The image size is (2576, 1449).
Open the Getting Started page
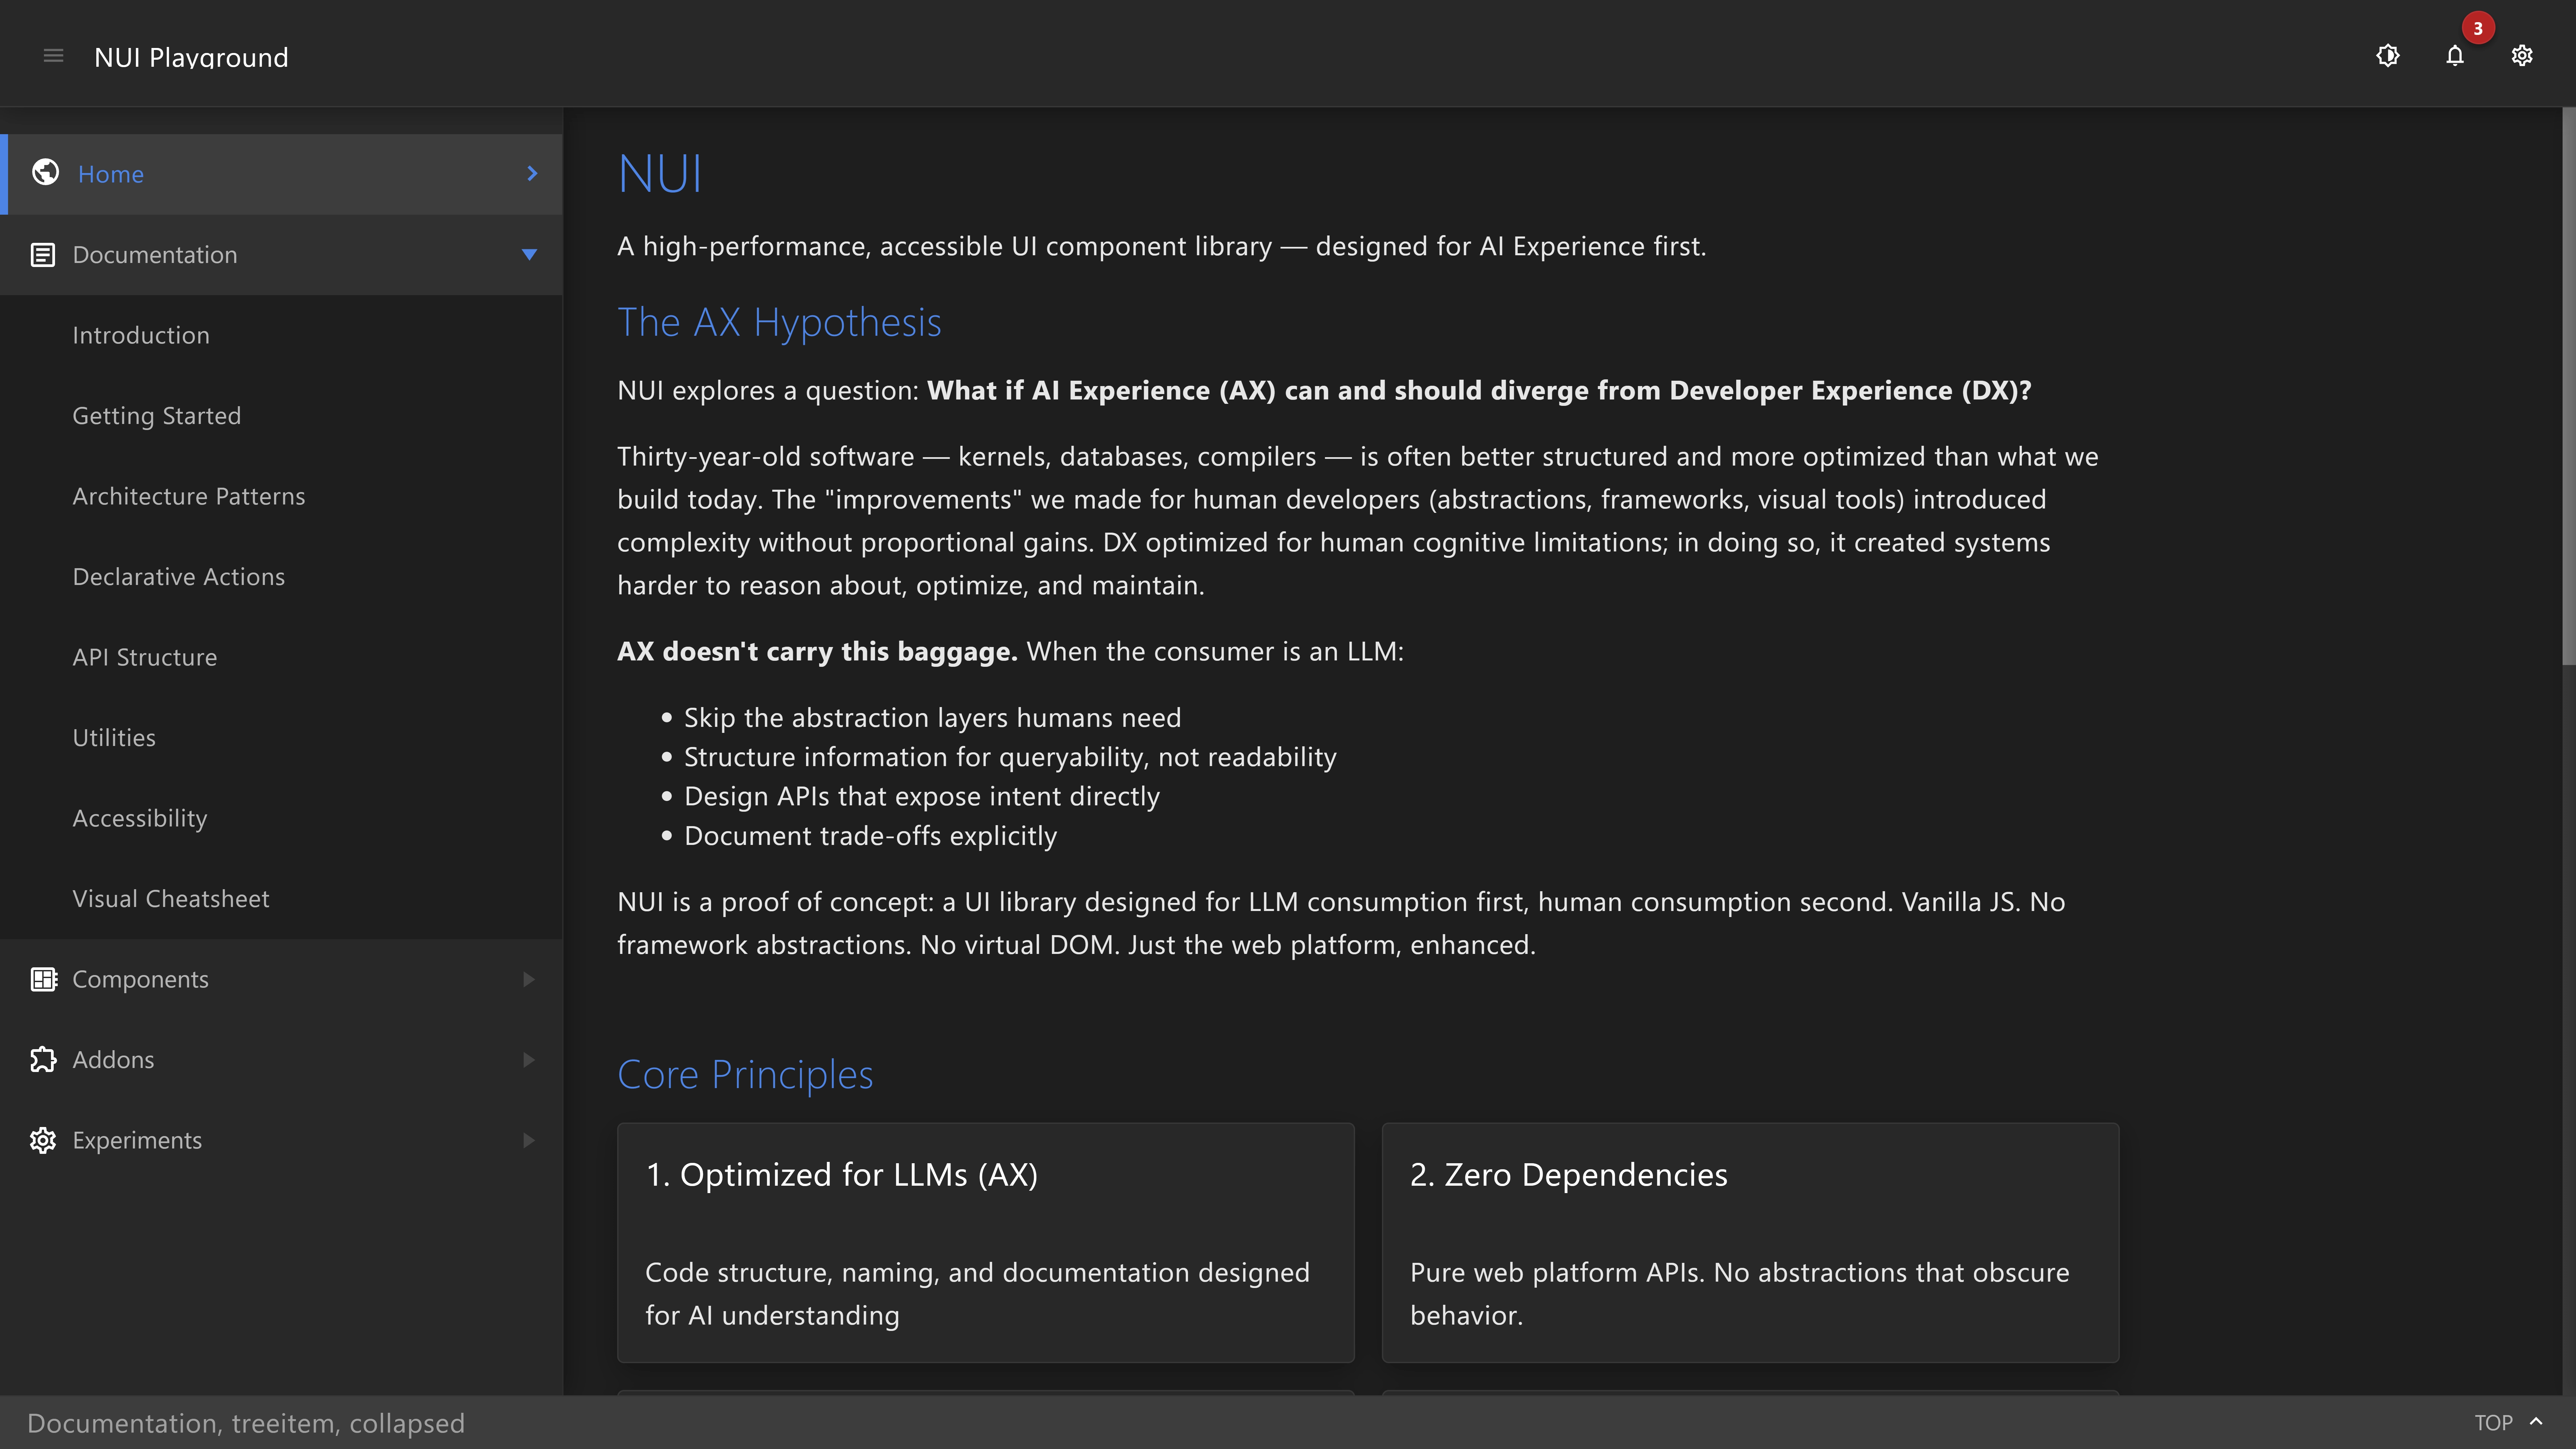[x=157, y=416]
